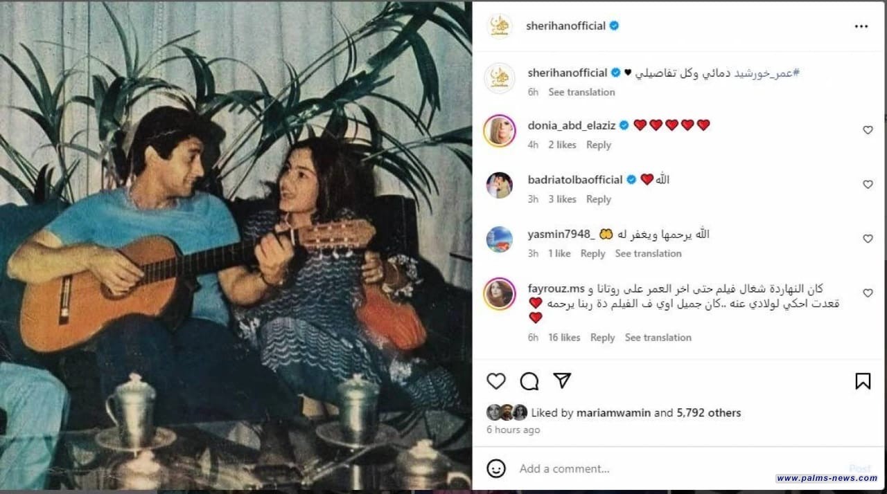Like donia_abd_elaziz's comment heart
Image resolution: width=887 pixels, height=494 pixels.
[868, 130]
